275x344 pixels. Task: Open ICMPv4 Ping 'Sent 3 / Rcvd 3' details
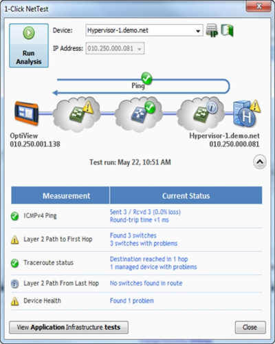[x=145, y=212]
